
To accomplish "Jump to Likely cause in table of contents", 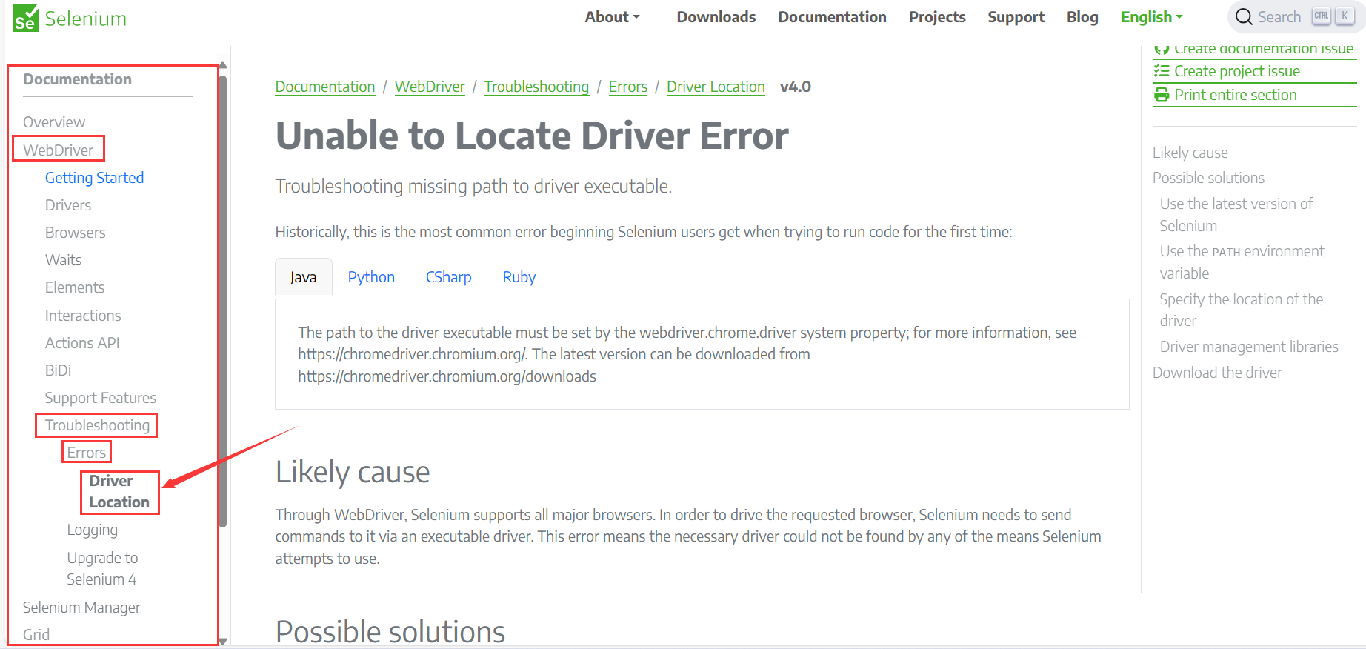I will tap(1190, 153).
